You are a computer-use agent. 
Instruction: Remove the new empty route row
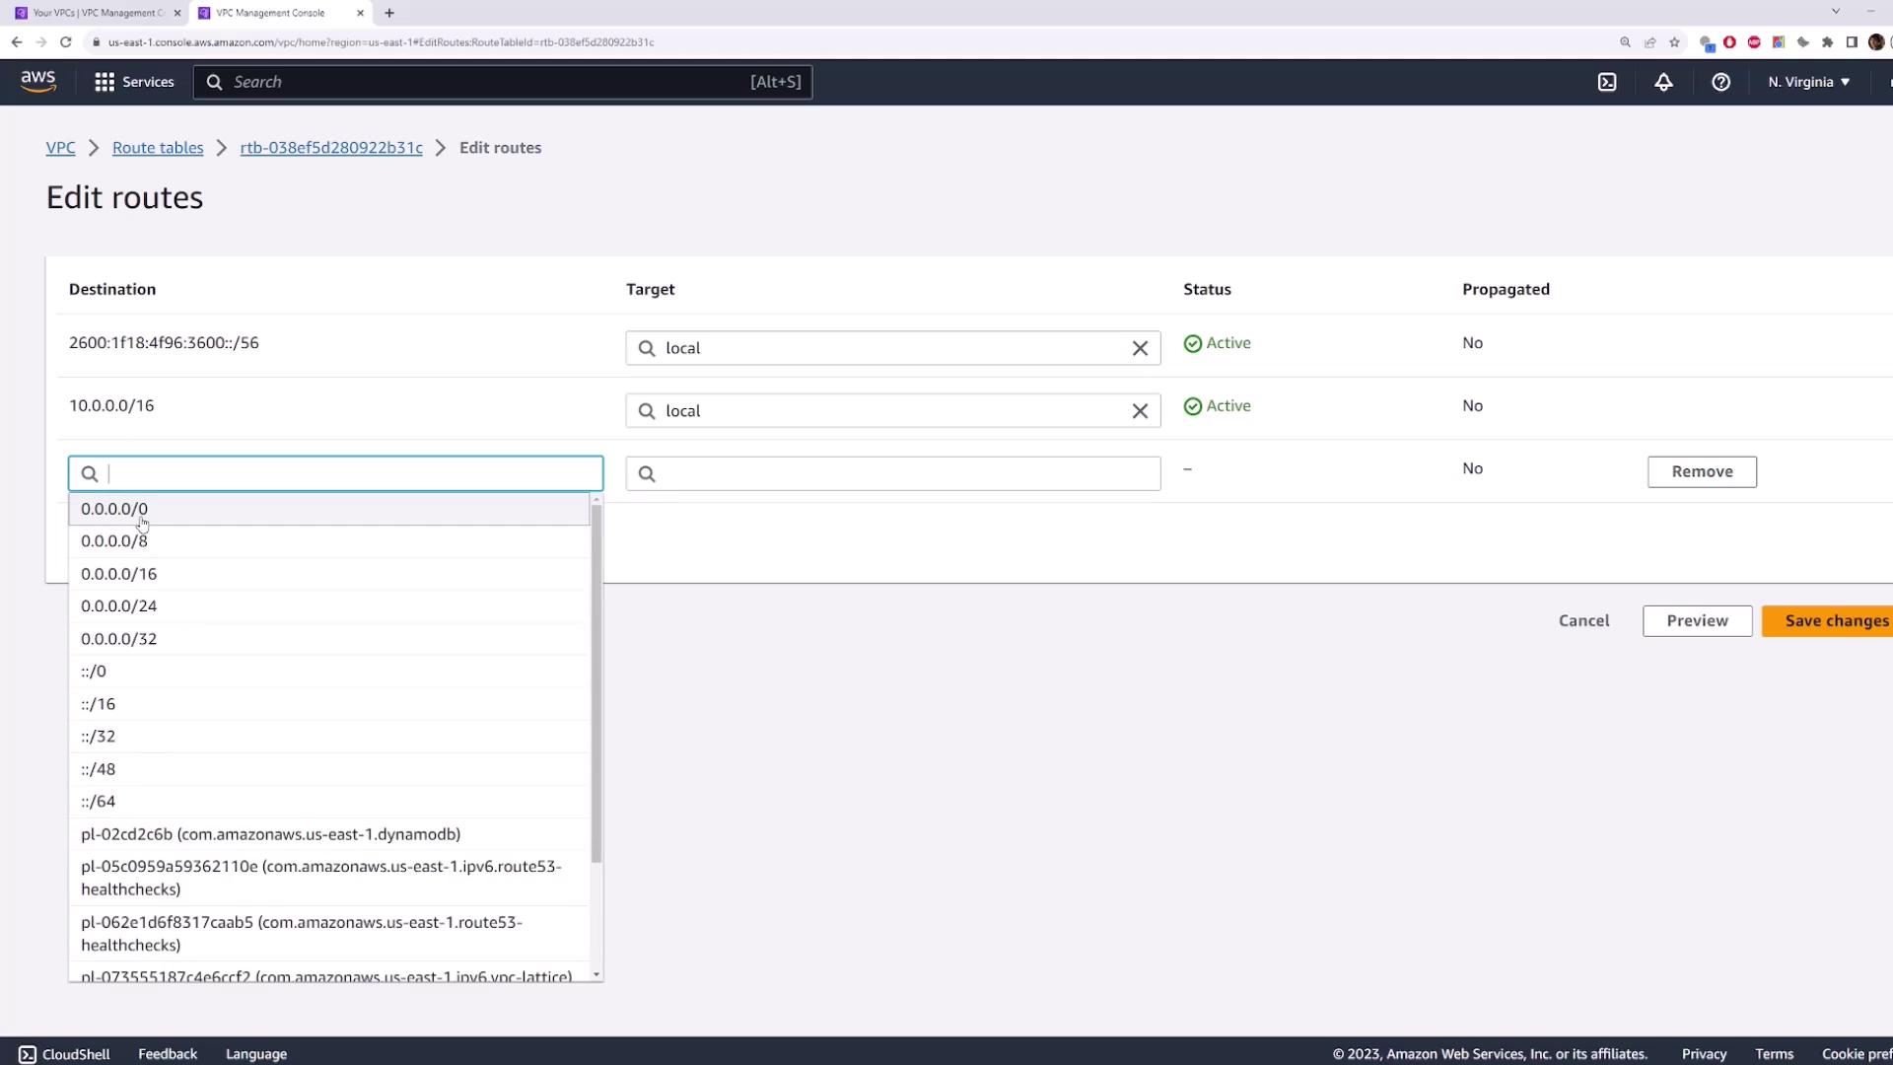[x=1701, y=471]
